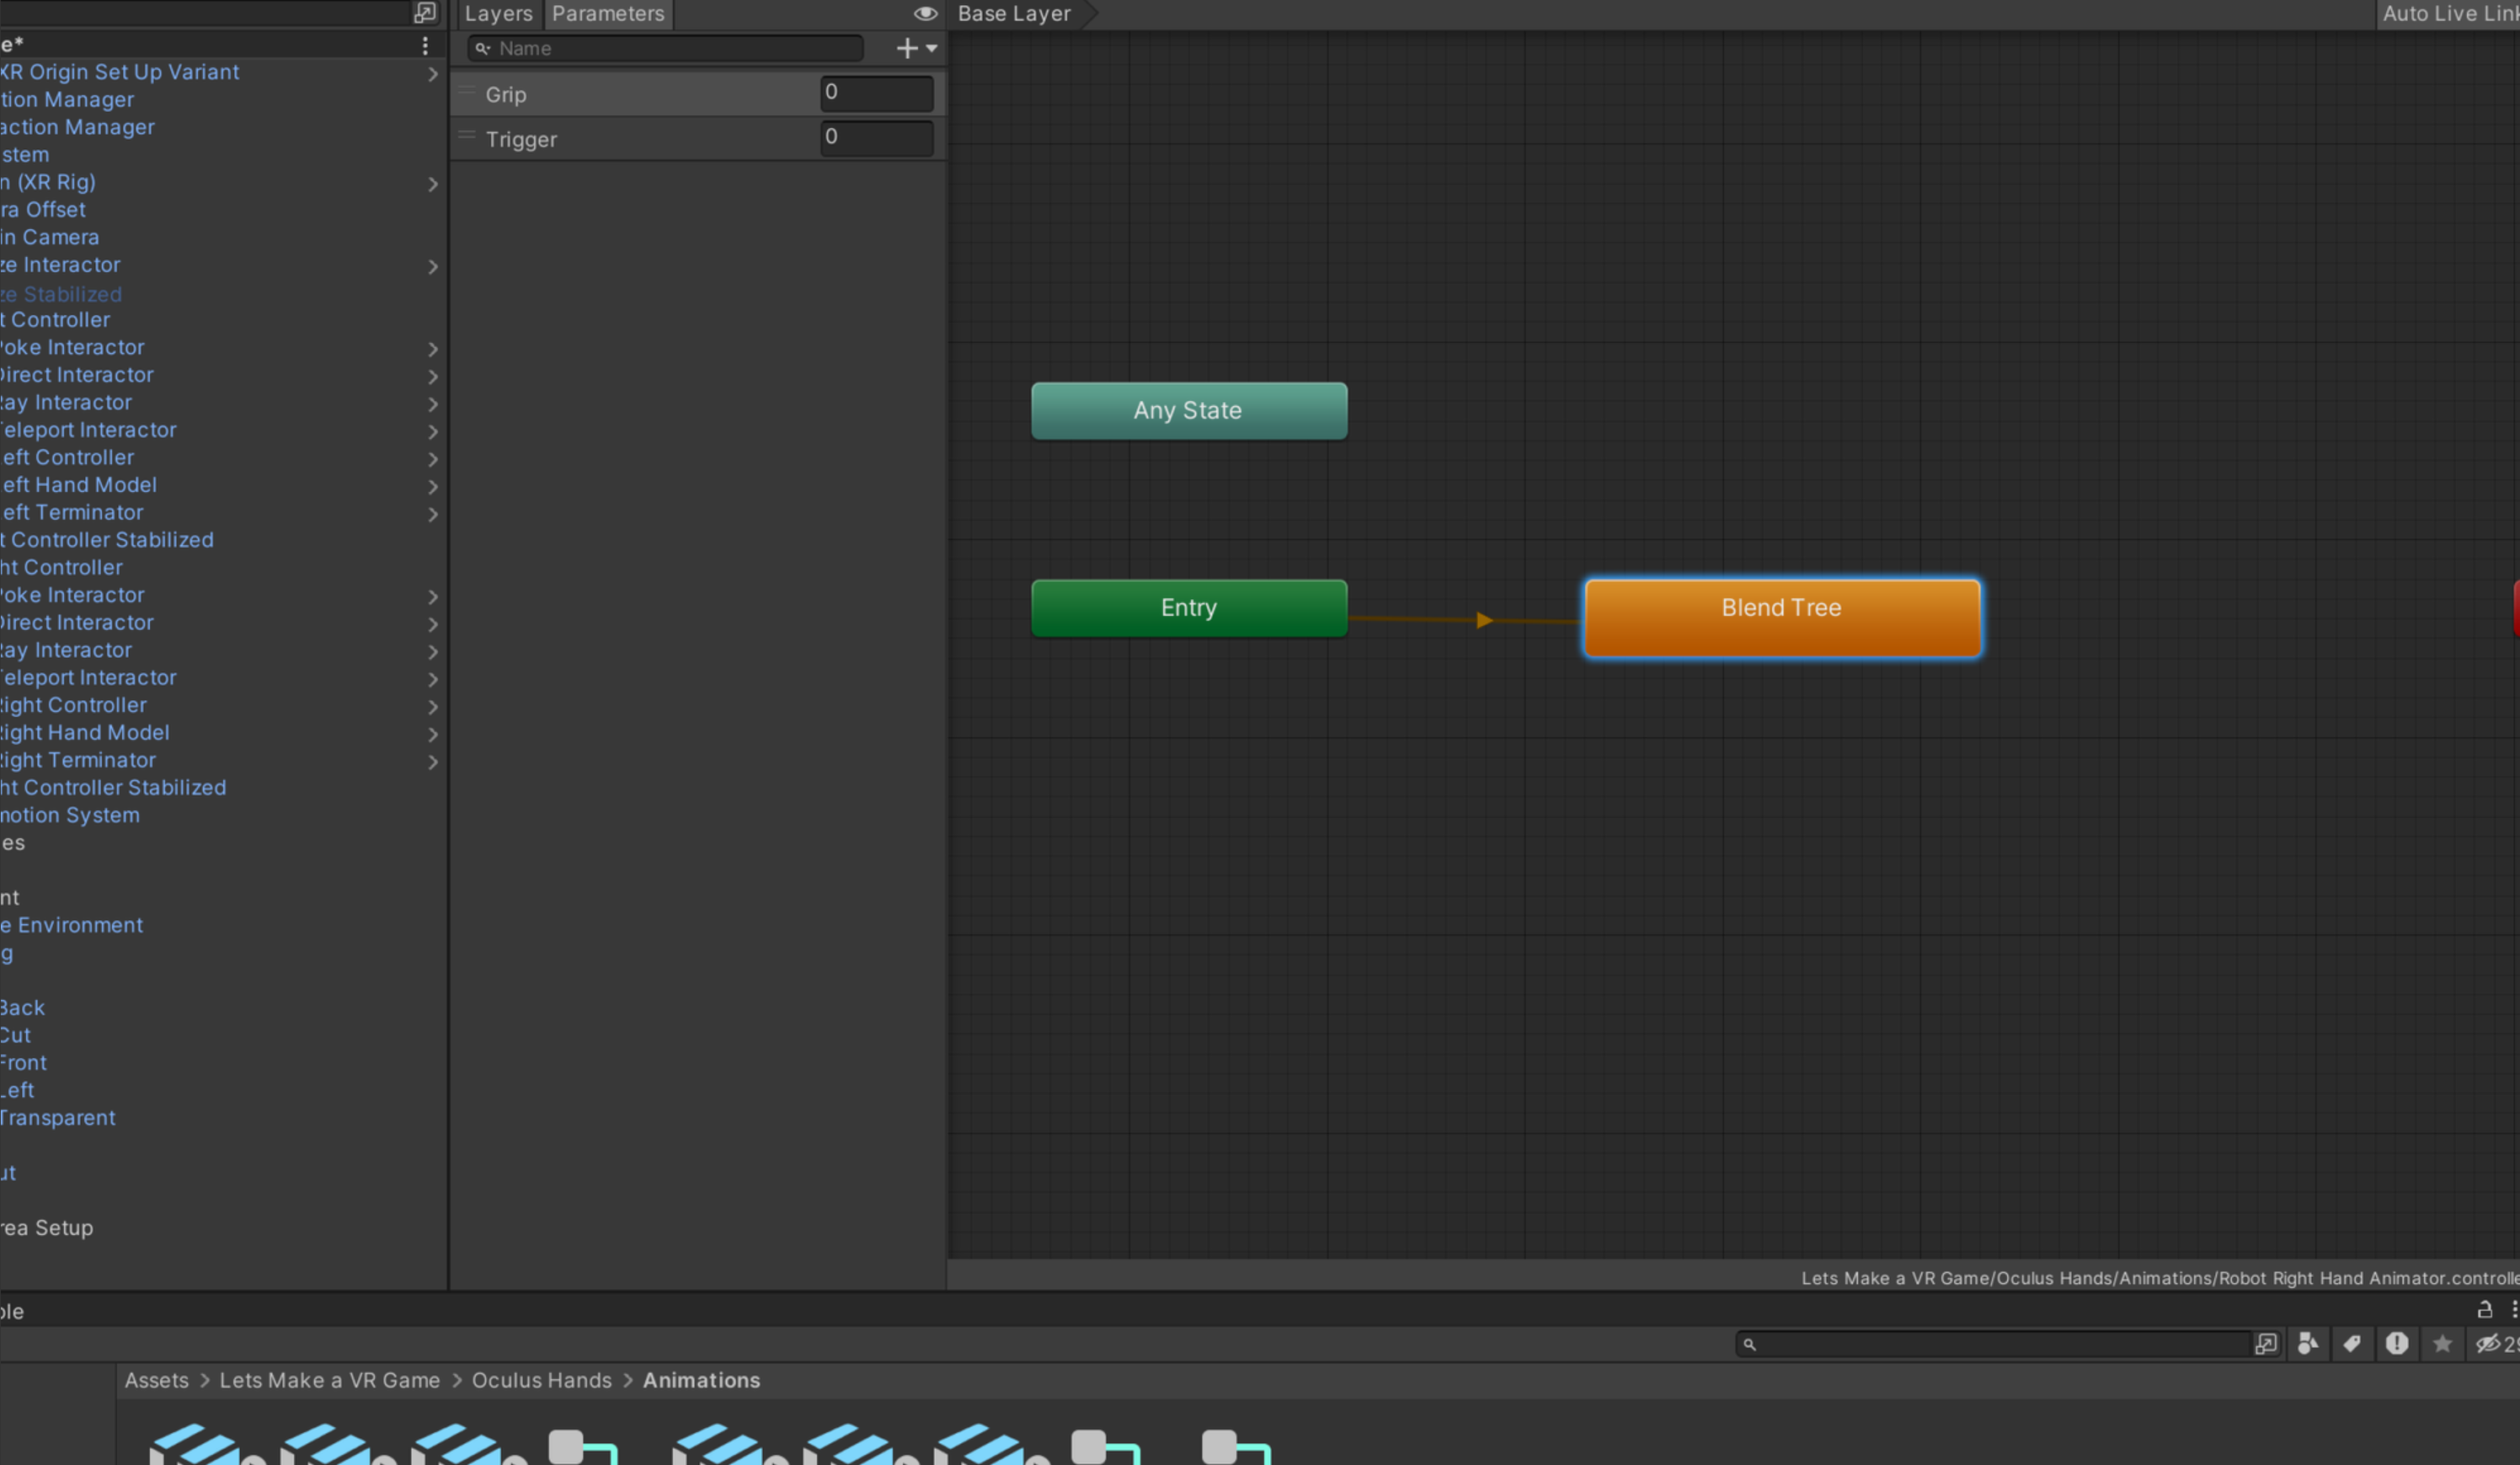
Task: Toggle the Auto Live Link button
Action: pos(2448,13)
